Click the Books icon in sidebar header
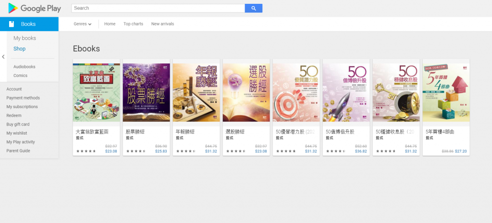The width and height of the screenshot is (492, 223). pos(12,24)
